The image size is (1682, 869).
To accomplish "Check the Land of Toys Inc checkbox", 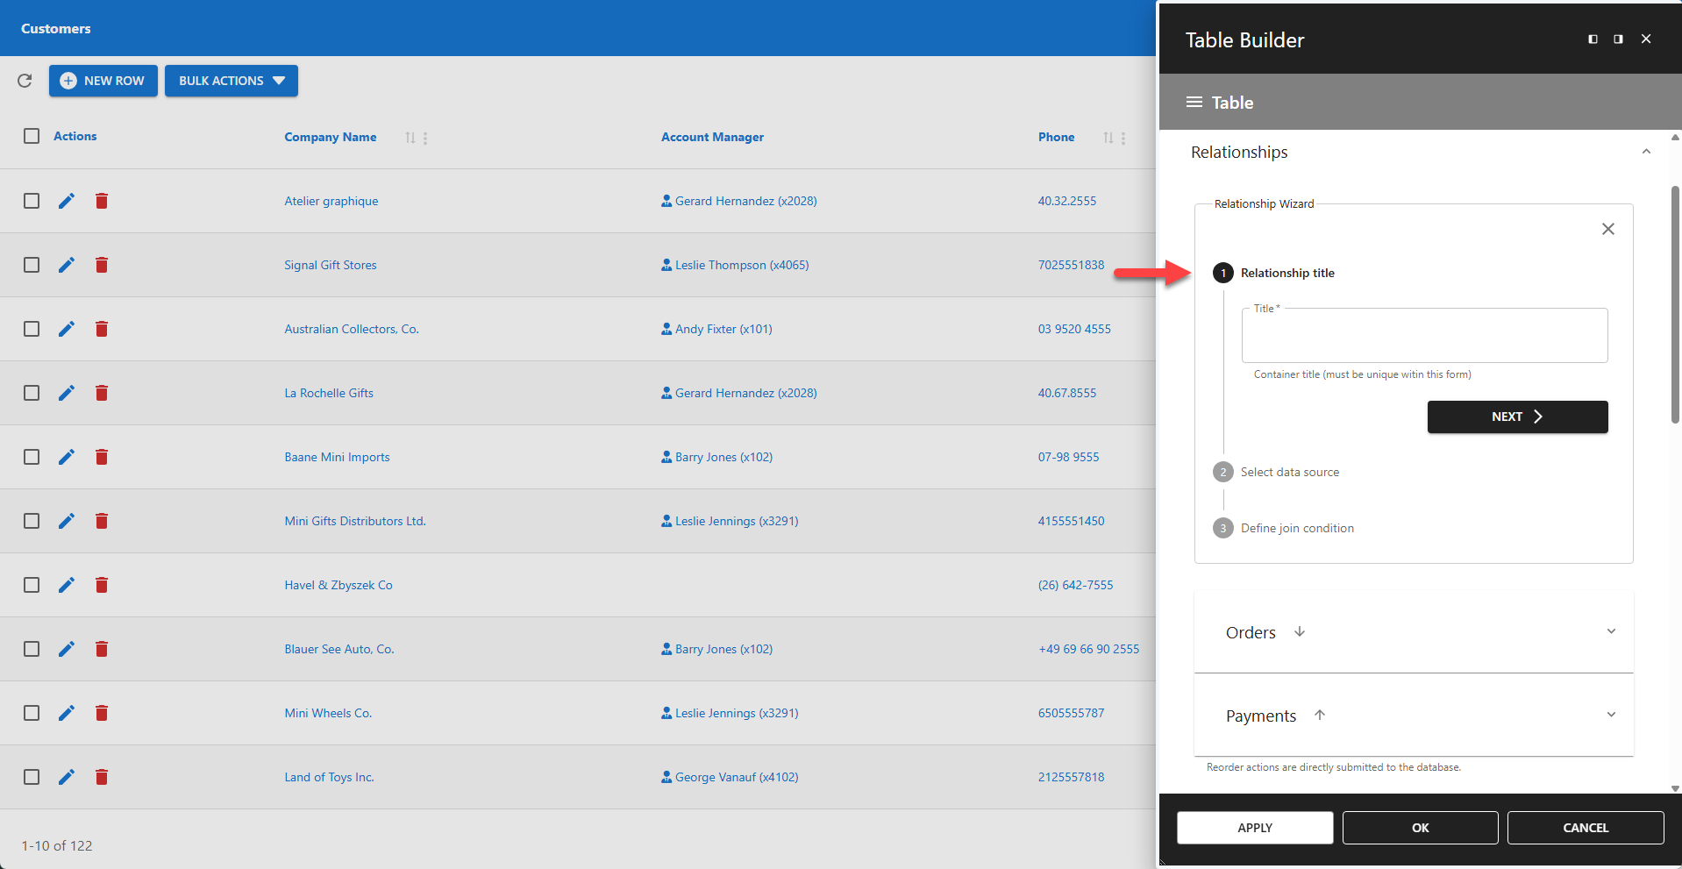I will pyautogui.click(x=32, y=777).
